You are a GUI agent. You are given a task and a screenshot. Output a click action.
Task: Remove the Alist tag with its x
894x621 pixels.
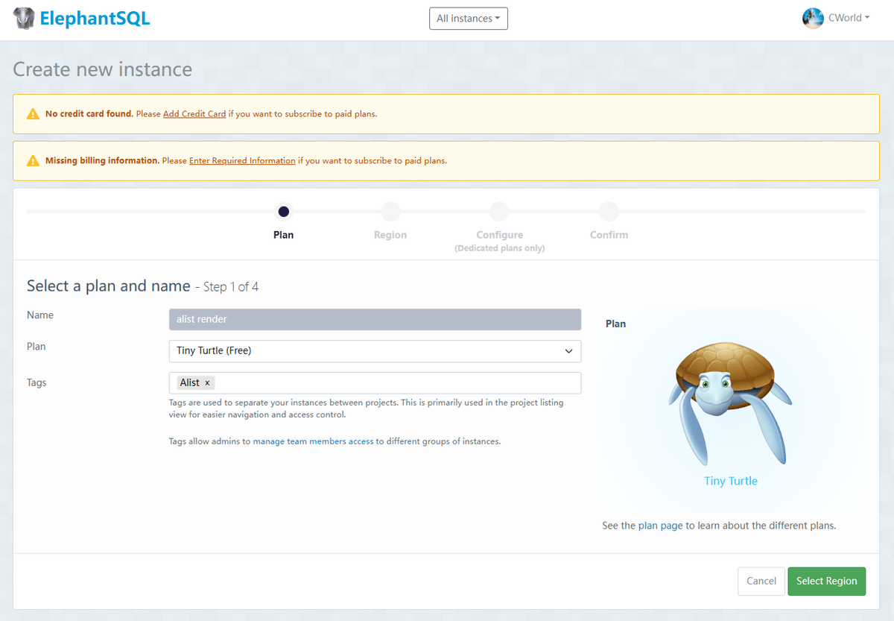pos(207,383)
